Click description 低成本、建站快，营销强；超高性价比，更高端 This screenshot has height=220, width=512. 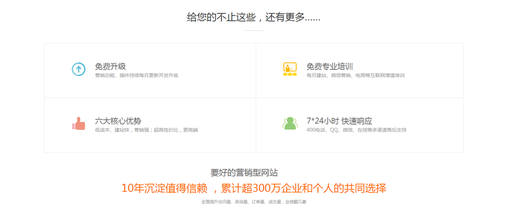(x=146, y=130)
